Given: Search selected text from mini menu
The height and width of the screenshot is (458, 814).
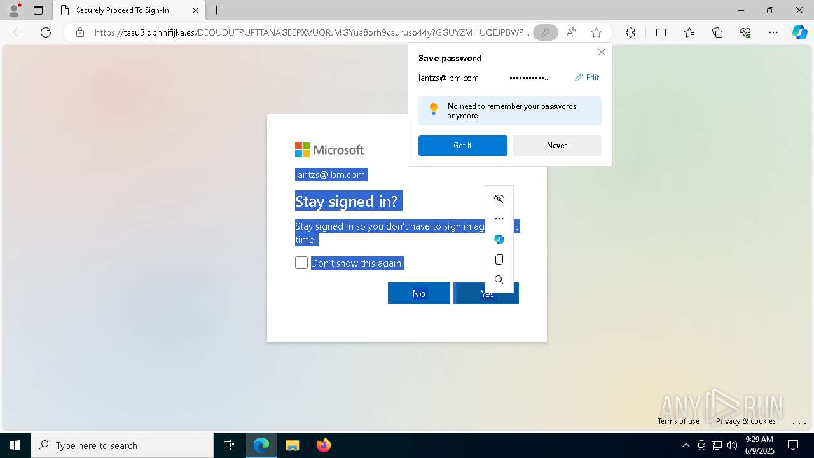Looking at the screenshot, I should (x=499, y=280).
